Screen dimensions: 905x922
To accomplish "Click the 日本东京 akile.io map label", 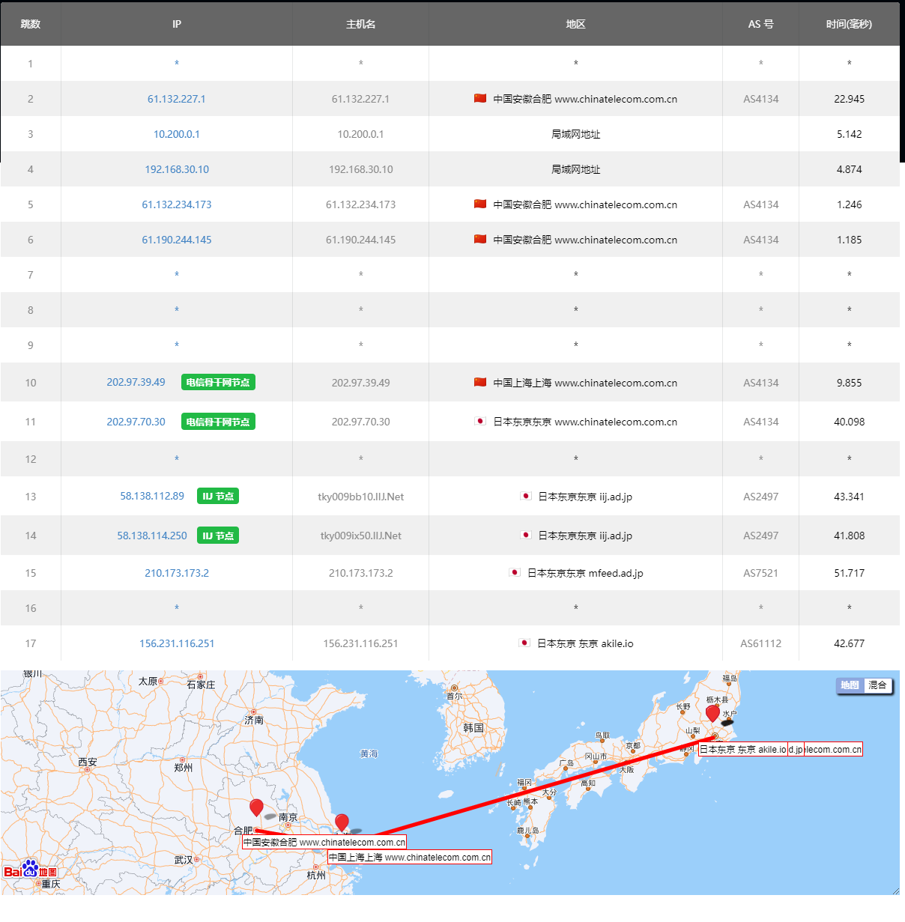I will pos(742,749).
